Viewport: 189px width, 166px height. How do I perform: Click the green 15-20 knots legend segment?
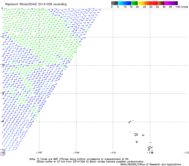(x=134, y=3)
